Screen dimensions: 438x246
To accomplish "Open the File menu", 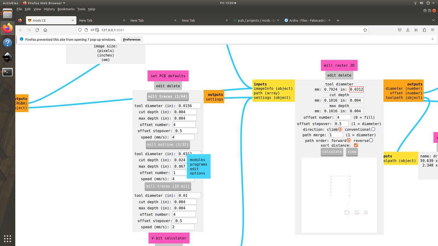I will (19, 9).
